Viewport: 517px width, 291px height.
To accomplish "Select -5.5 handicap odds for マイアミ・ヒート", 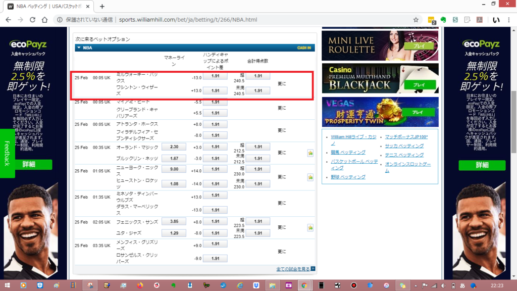I will click(215, 102).
